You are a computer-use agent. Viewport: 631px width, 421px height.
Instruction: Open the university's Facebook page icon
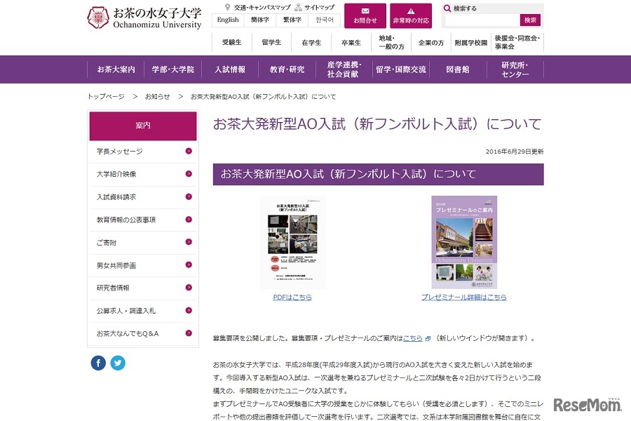tap(97, 363)
